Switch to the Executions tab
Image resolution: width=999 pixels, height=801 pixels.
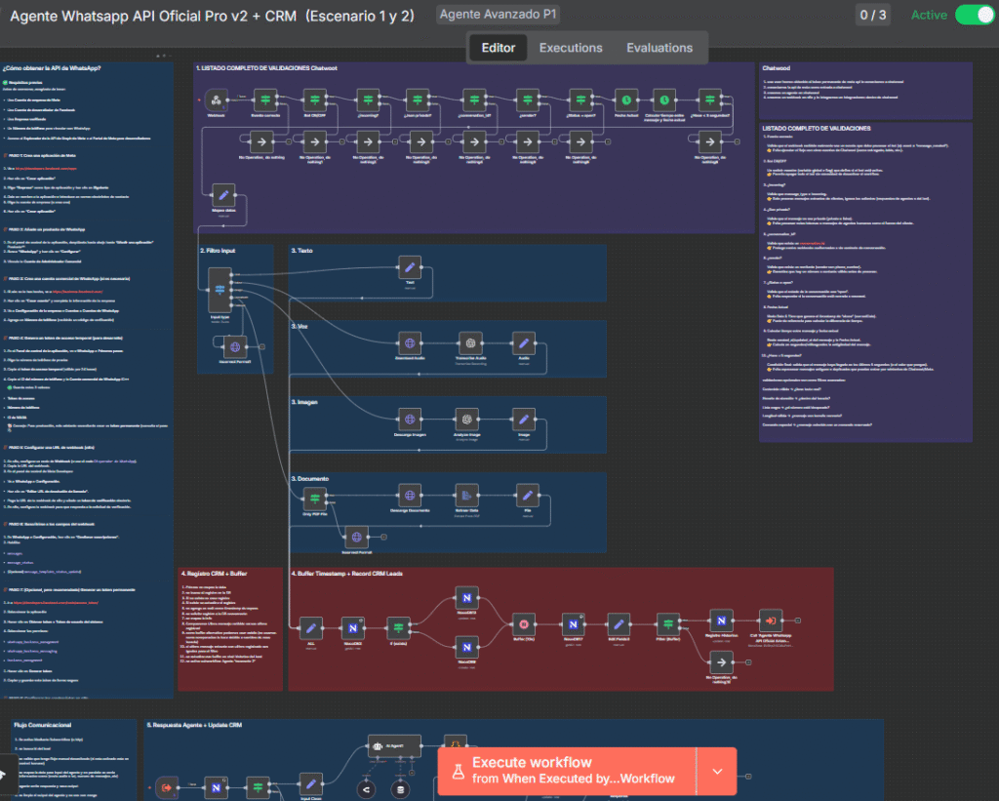[571, 47]
